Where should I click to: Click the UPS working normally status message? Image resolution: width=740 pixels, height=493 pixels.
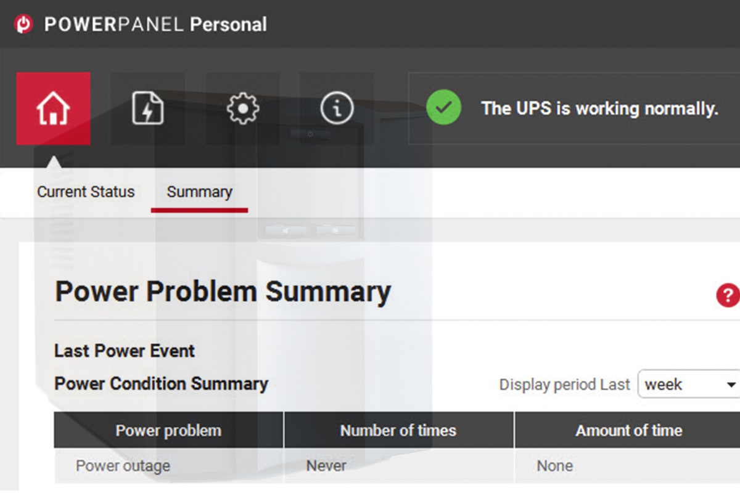coord(601,108)
